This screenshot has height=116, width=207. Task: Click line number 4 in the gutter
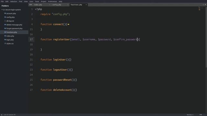32,24
